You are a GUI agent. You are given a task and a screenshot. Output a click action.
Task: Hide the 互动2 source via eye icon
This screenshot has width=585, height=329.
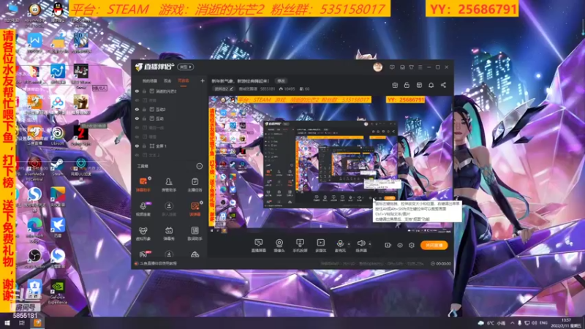pyautogui.click(x=137, y=109)
